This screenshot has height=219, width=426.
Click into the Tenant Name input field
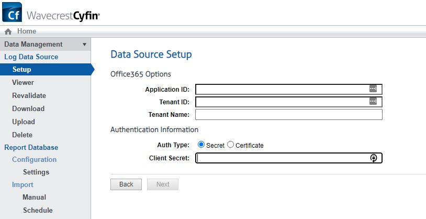pyautogui.click(x=288, y=114)
